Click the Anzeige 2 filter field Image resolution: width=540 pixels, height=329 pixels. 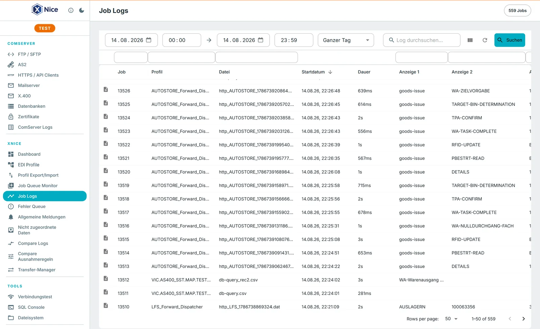coord(487,57)
